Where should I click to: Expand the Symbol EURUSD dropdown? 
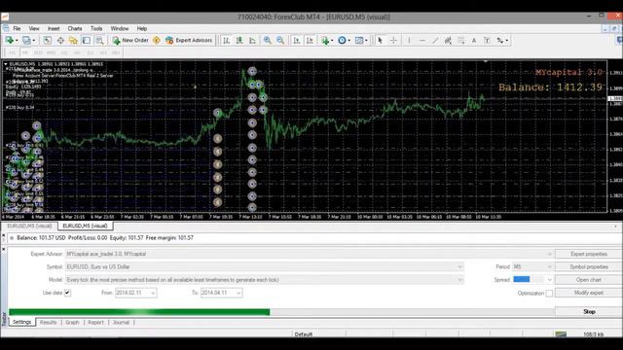(459, 266)
